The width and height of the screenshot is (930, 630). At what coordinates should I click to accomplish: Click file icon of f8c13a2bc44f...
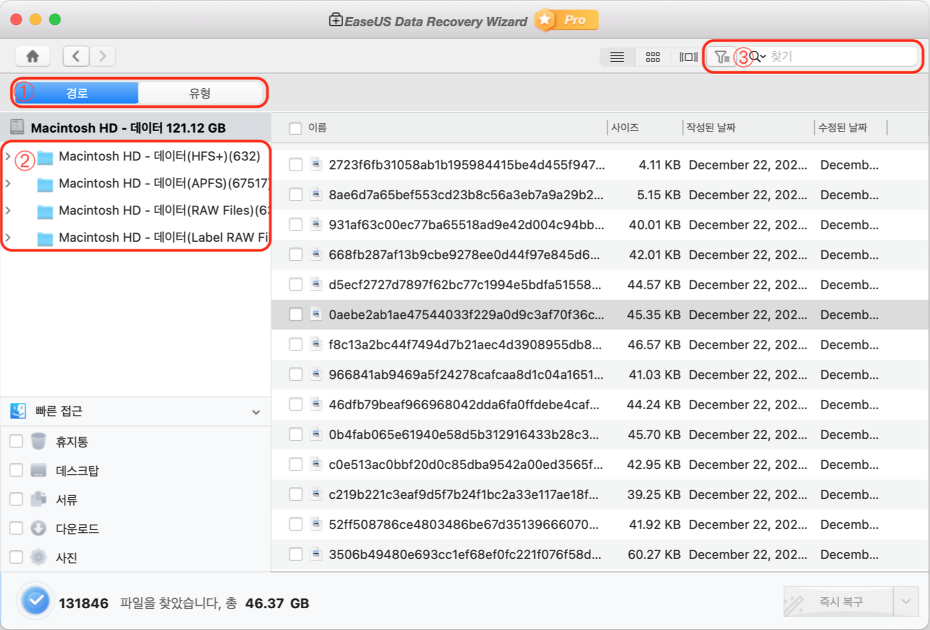click(x=316, y=344)
